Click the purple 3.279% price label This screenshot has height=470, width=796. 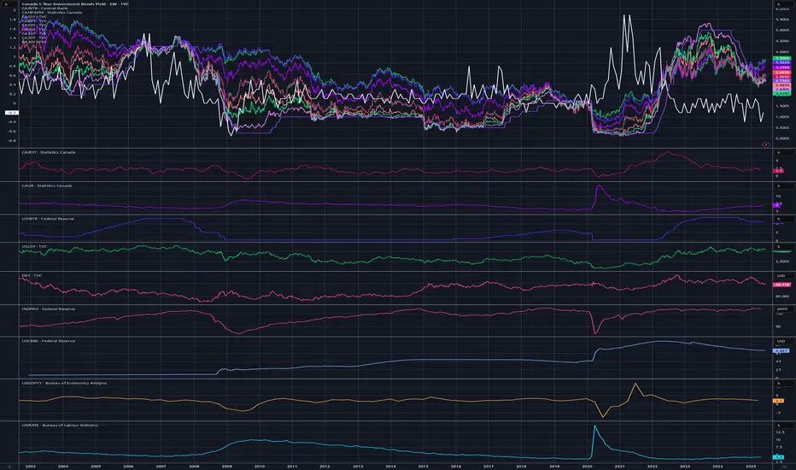[781, 67]
